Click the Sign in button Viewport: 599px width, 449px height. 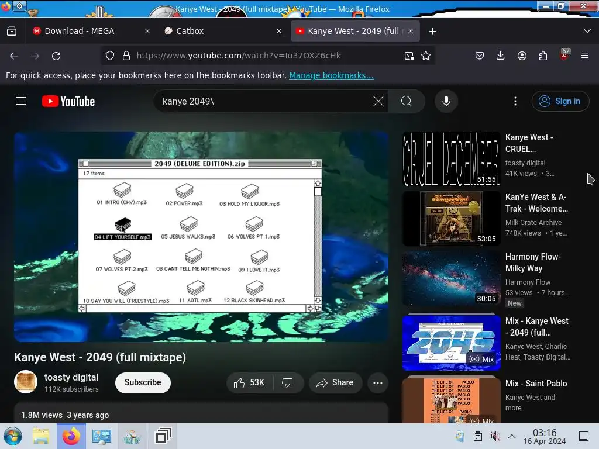(560, 101)
